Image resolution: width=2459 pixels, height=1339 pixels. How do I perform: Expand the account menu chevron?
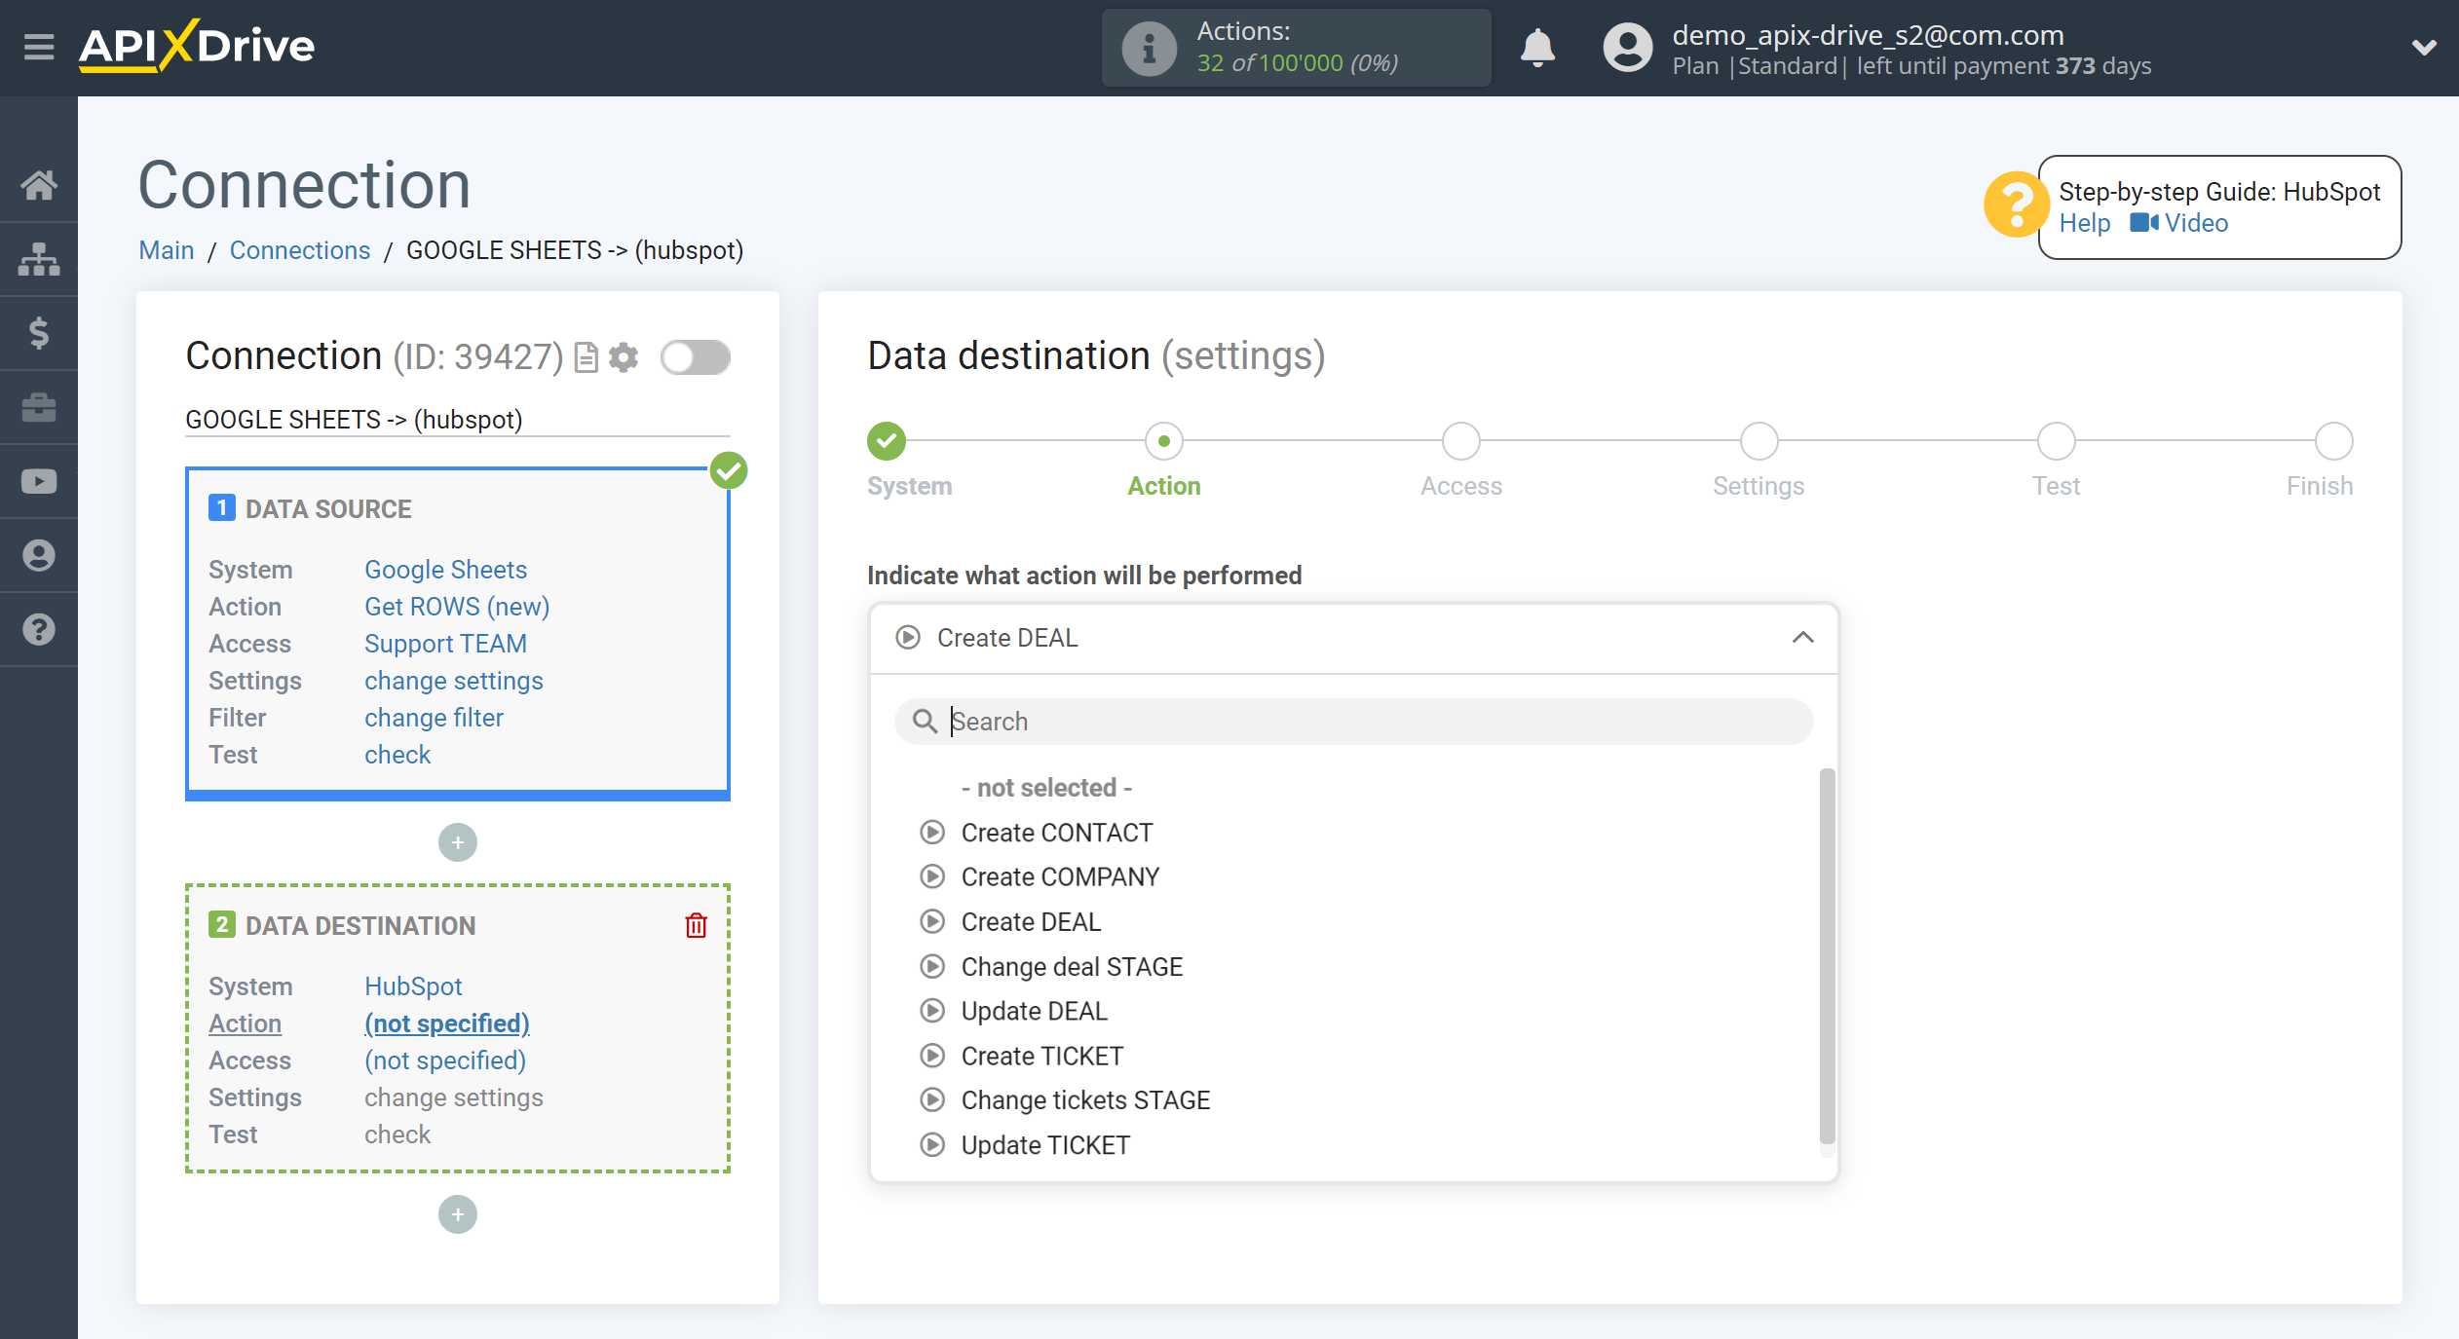(x=2424, y=47)
